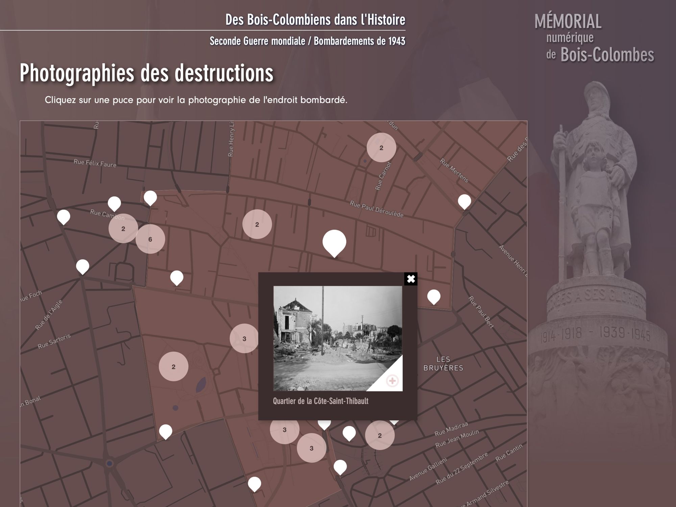Click the bottom-most pin on the map
The image size is (676, 507).
tap(255, 483)
